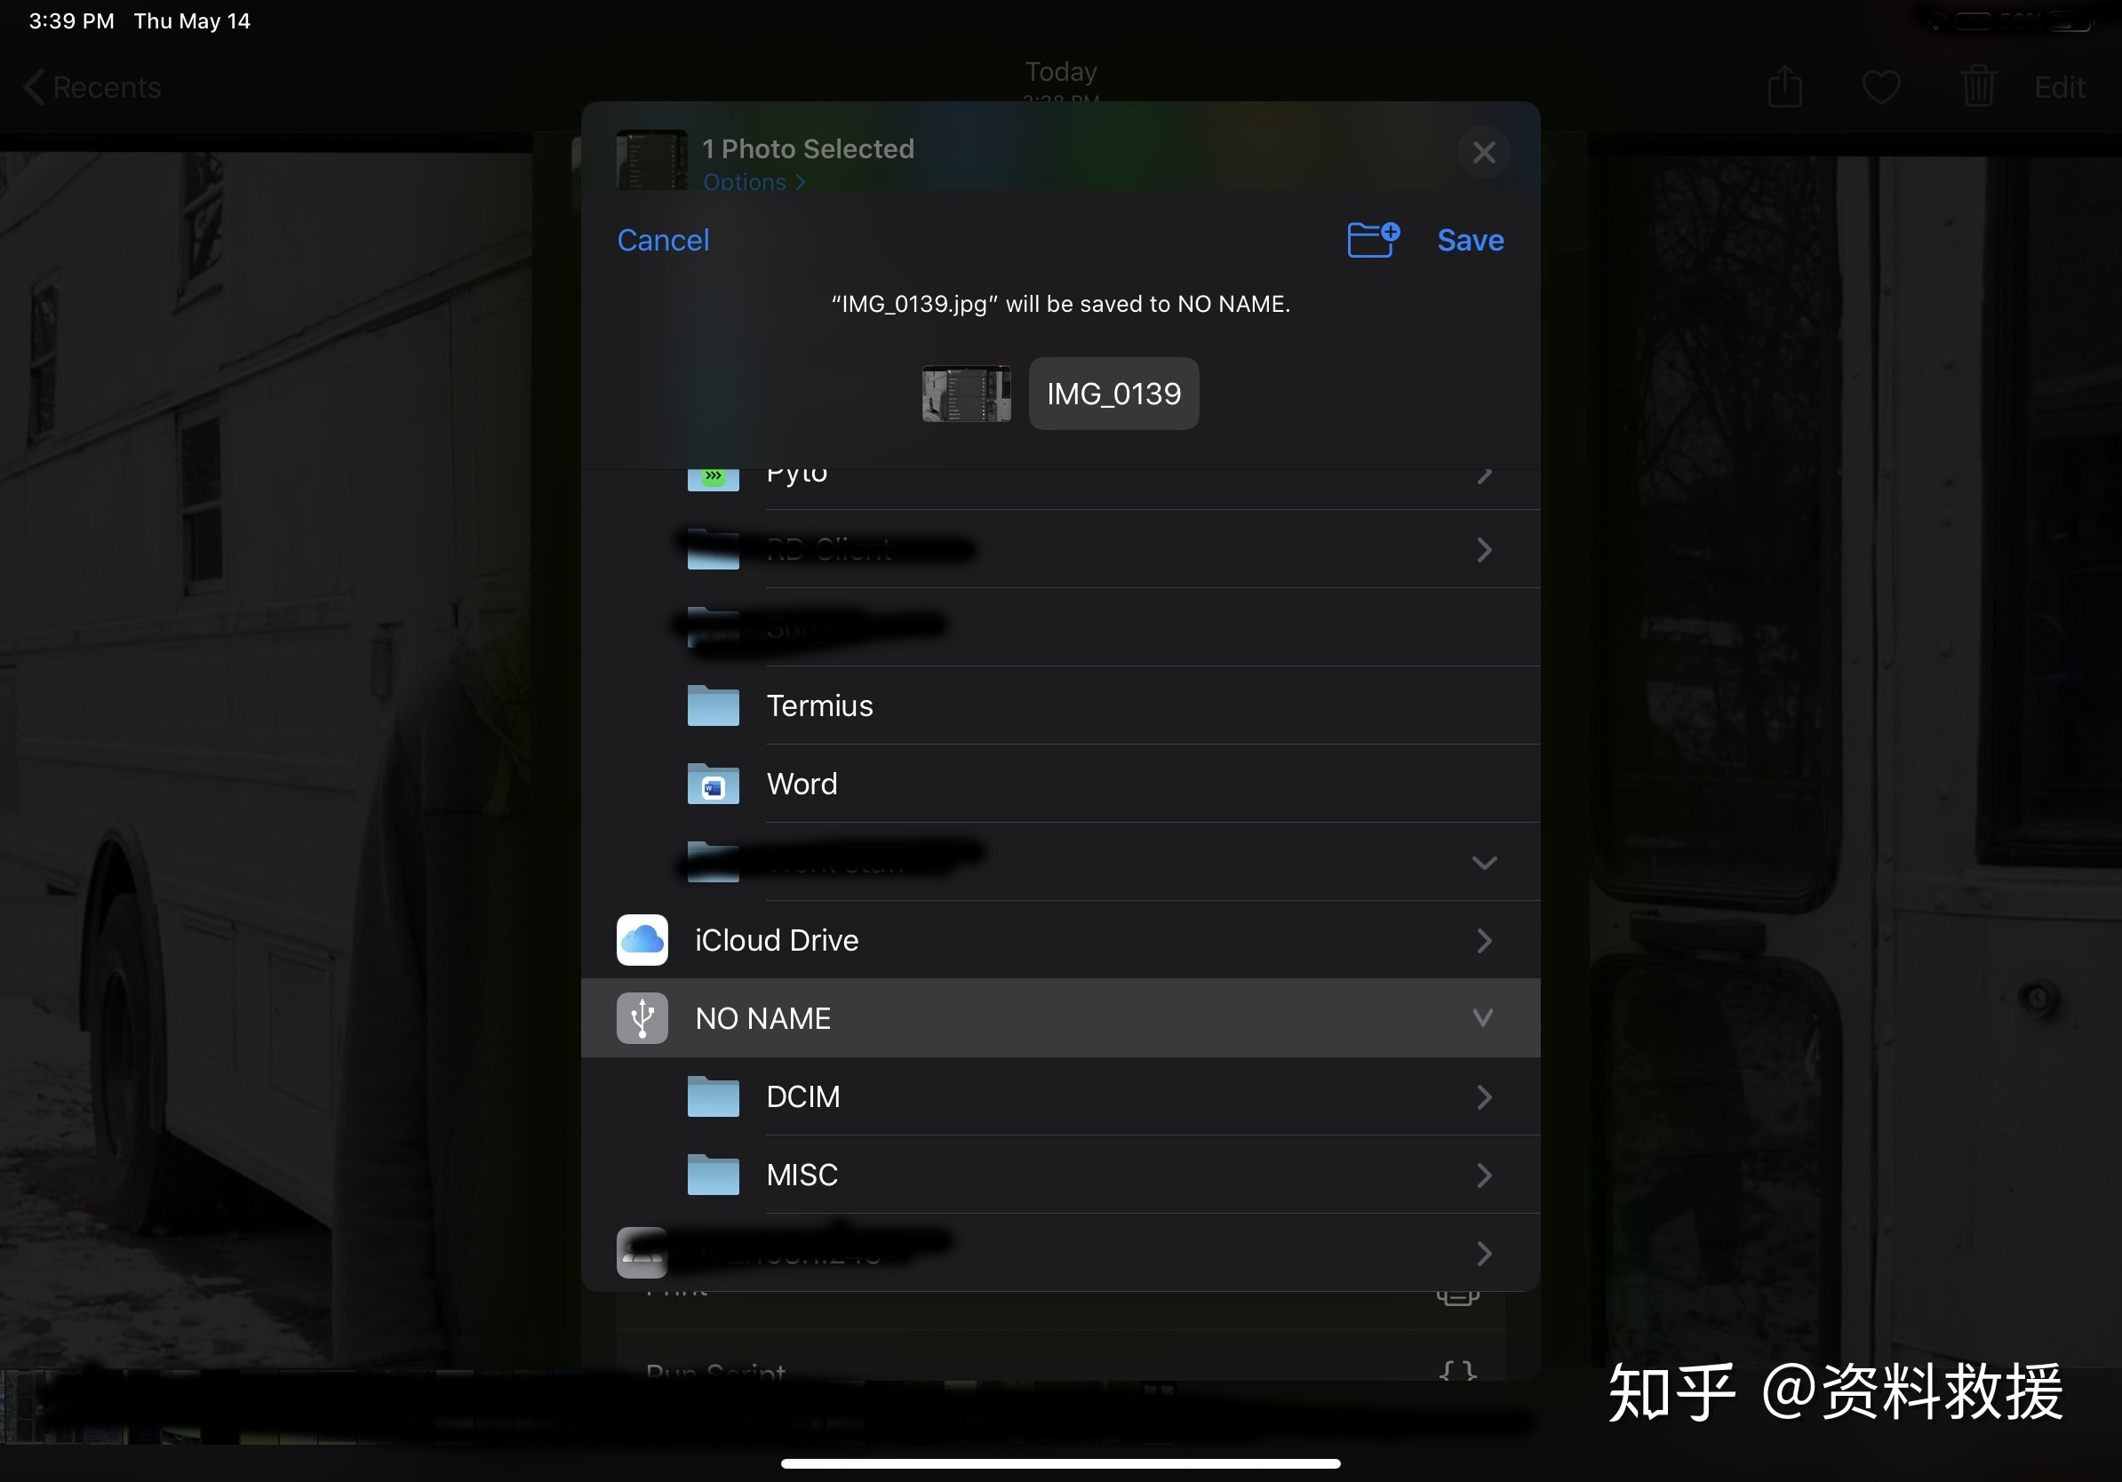
Task: Expand iCloud Drive with its chevron
Action: tap(1483, 941)
